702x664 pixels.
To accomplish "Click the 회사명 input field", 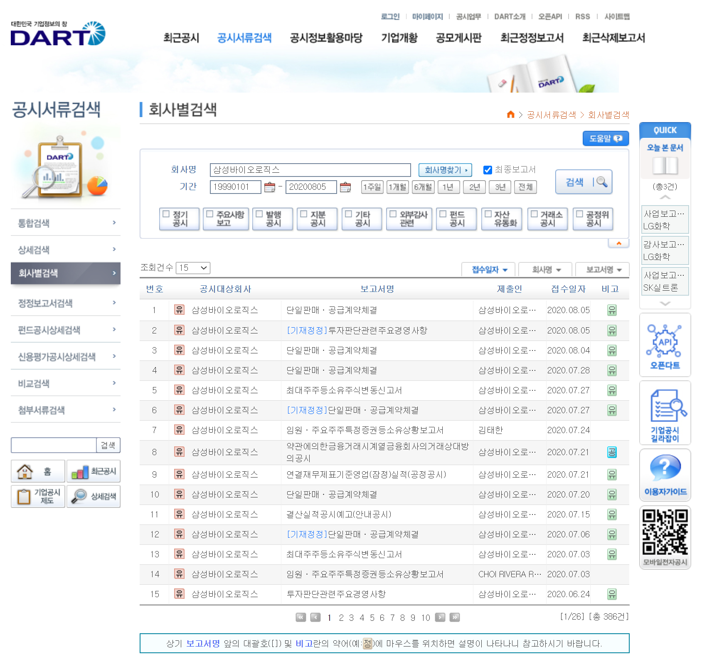I will (x=310, y=170).
